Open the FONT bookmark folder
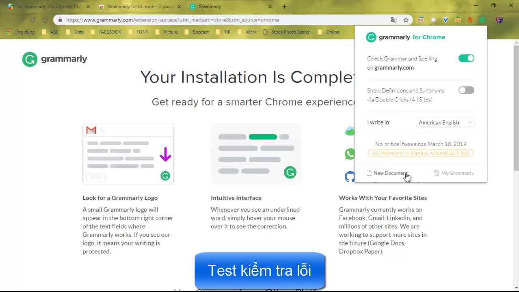Image resolution: width=519 pixels, height=292 pixels. [x=138, y=32]
